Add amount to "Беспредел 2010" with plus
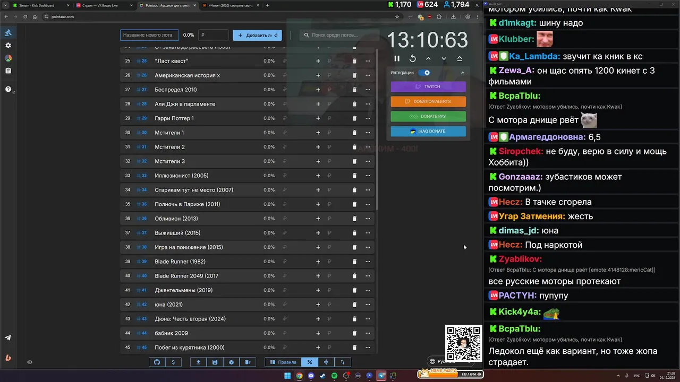The width and height of the screenshot is (680, 382). pyautogui.click(x=318, y=90)
